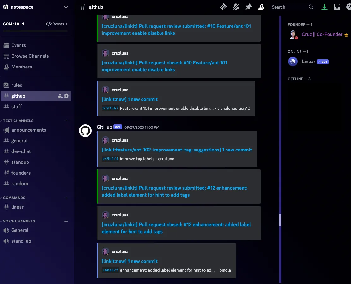351x284 pixels.
Task: Open the Inbox from the top toolbar
Action: [x=337, y=7]
